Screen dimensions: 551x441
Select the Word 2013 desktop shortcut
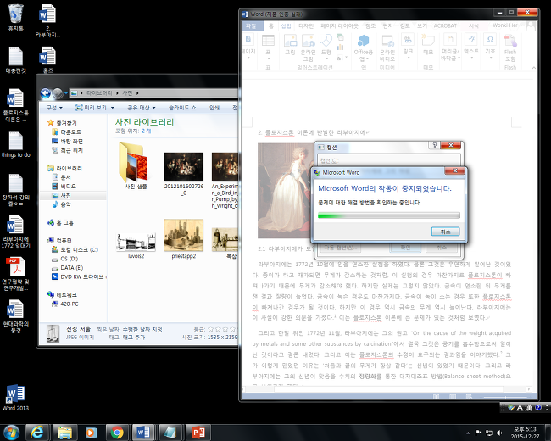[x=15, y=398]
